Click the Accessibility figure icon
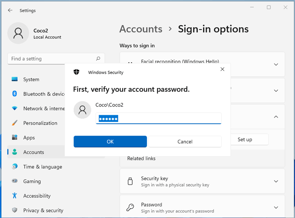 coord(14,195)
